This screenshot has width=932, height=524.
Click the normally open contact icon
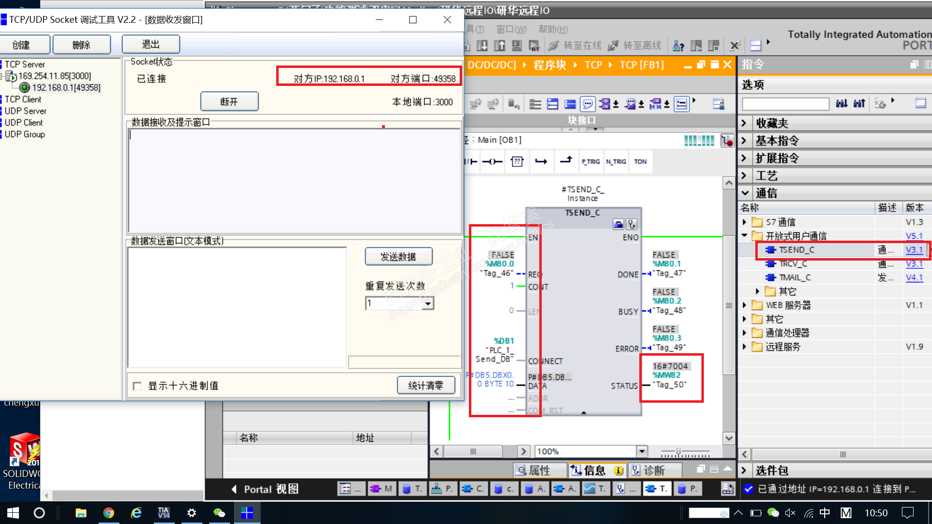pyautogui.click(x=472, y=162)
